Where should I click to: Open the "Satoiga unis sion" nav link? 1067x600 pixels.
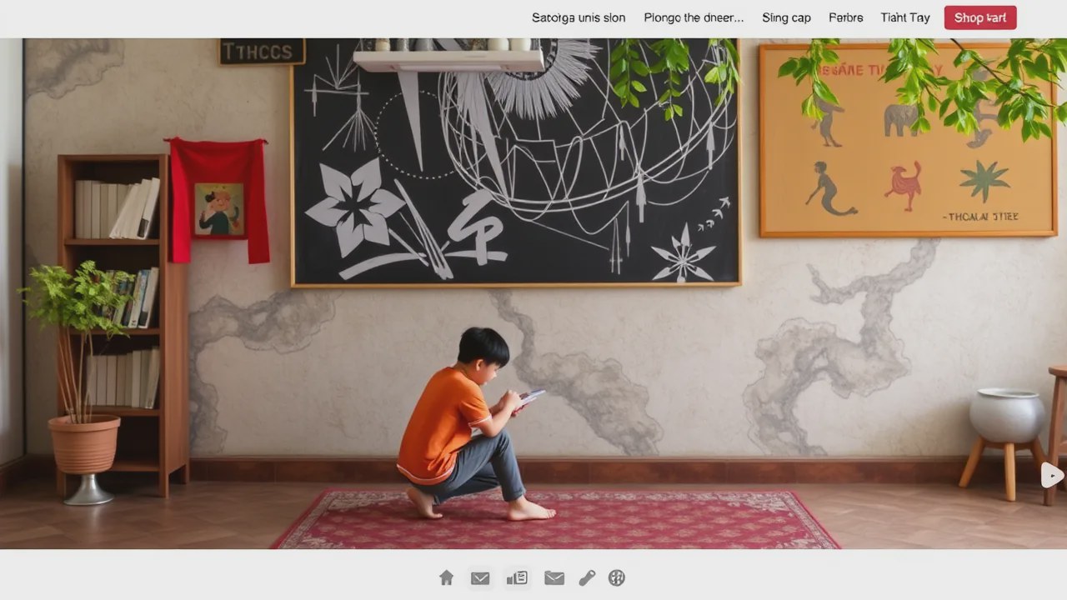[577, 17]
